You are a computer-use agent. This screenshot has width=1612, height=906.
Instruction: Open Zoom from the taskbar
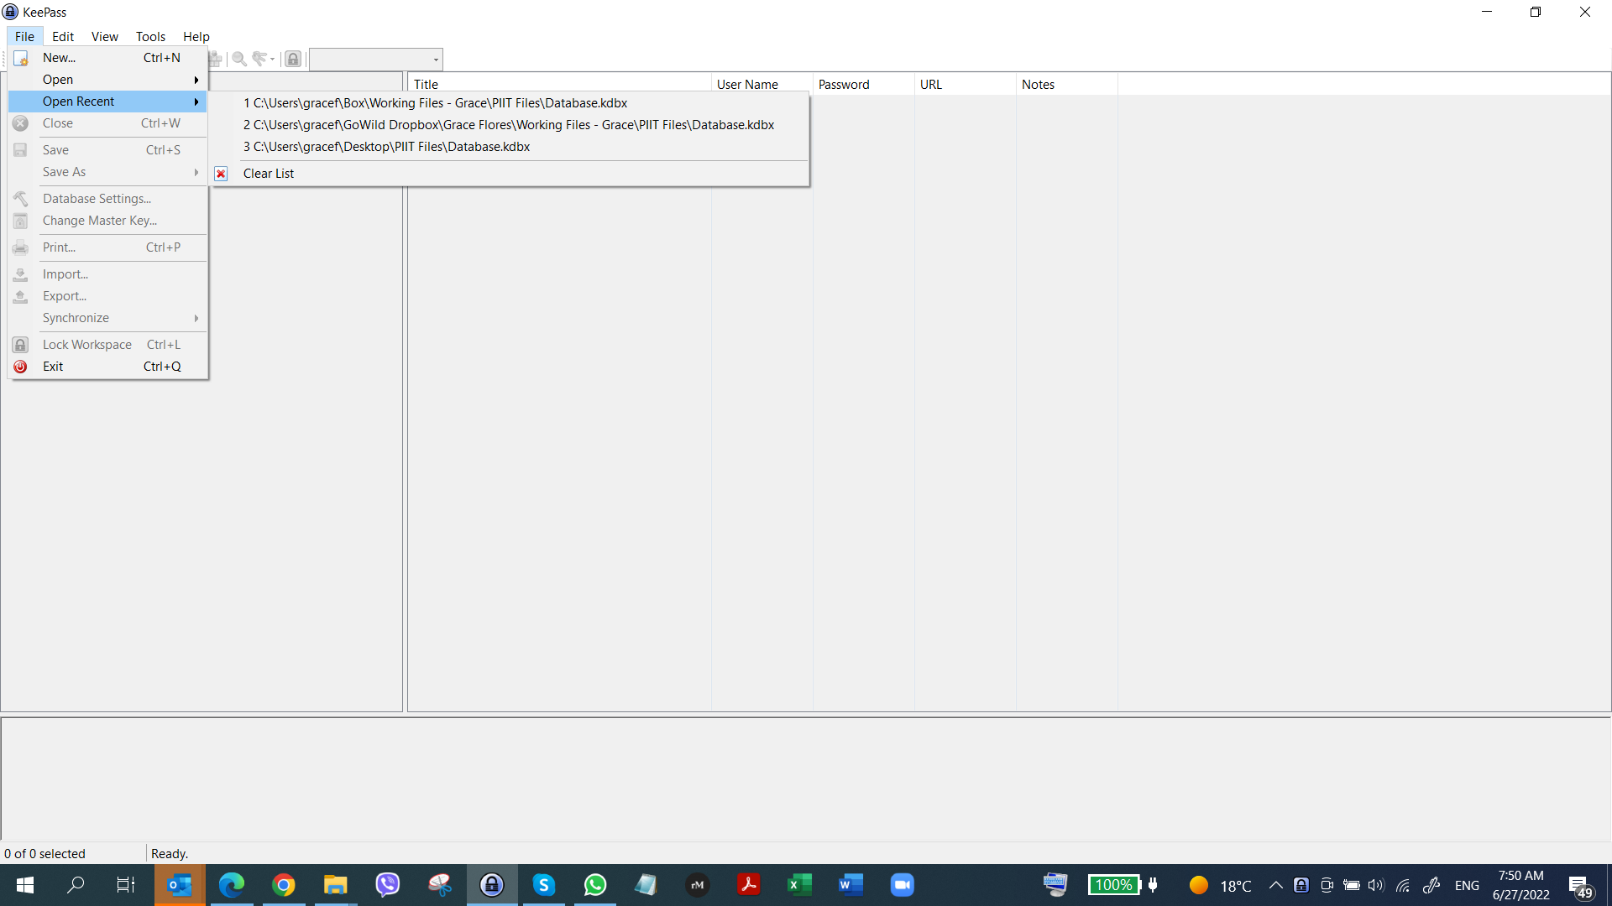tap(902, 885)
